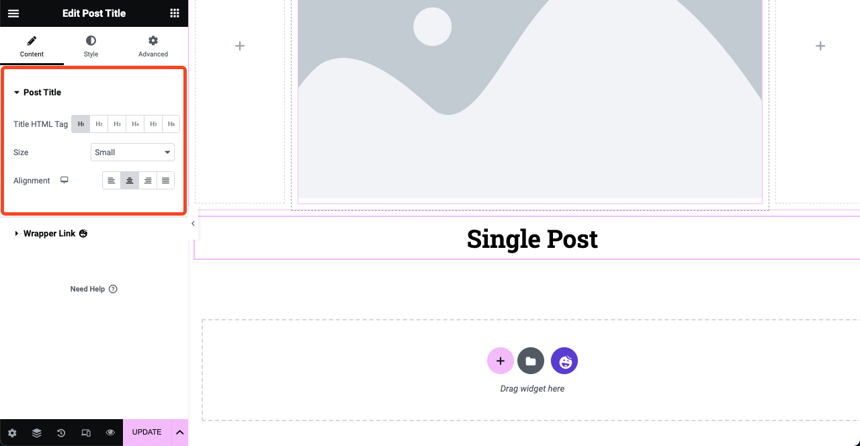Select the Single Post heading
This screenshot has width=860, height=446.
(x=532, y=239)
